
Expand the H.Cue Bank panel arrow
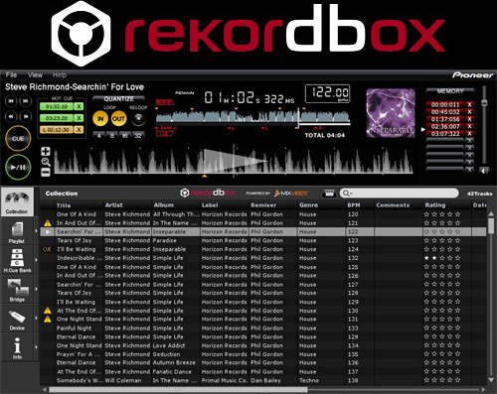tap(37, 260)
